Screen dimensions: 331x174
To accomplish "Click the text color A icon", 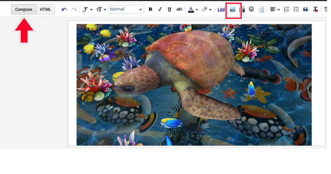I will coord(191,9).
